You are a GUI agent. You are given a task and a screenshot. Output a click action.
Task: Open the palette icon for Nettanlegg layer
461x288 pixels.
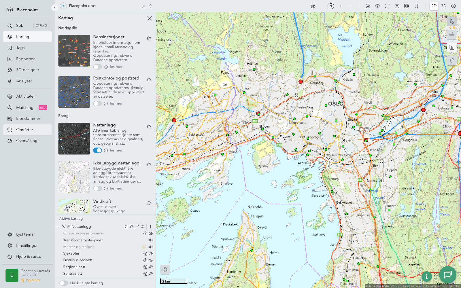(132, 227)
